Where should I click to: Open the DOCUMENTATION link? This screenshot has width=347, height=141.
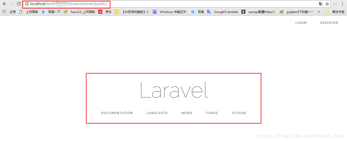point(117,113)
